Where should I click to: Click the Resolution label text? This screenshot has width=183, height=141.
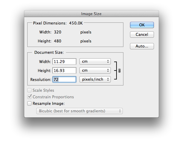coord(41,80)
